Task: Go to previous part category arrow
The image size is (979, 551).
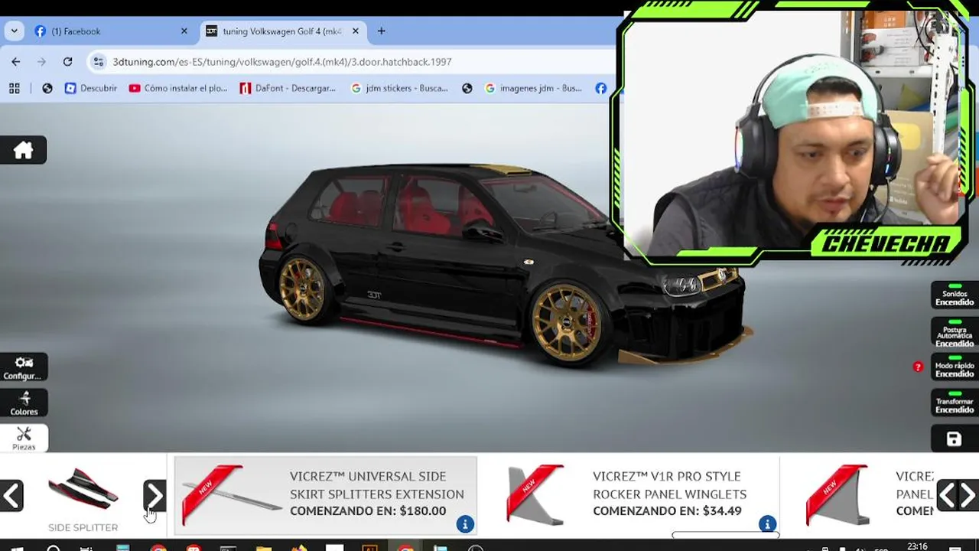Action: click(x=11, y=496)
